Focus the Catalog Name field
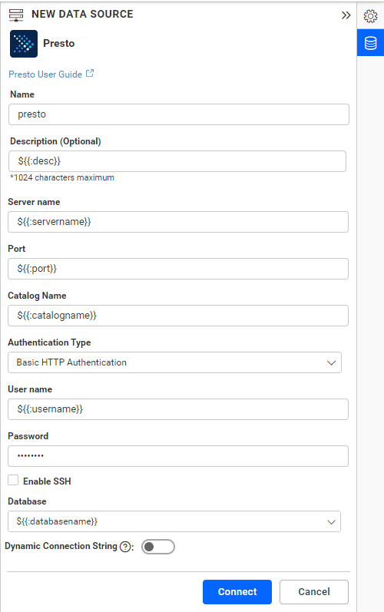The image size is (384, 612). click(x=178, y=316)
